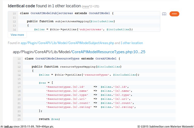Click line number 10 in SubjectAreas snippet

coord(14,13)
